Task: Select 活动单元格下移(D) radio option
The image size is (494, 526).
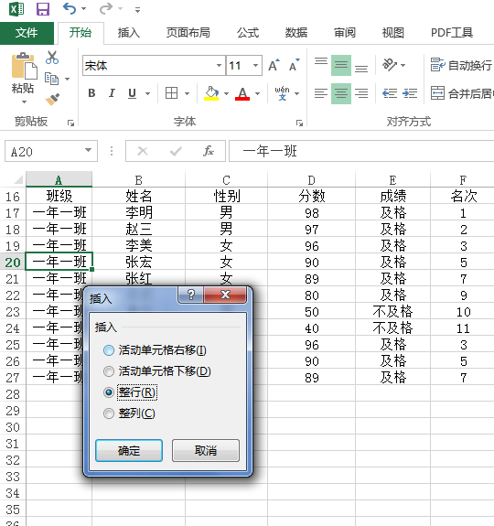Action: pos(157,371)
